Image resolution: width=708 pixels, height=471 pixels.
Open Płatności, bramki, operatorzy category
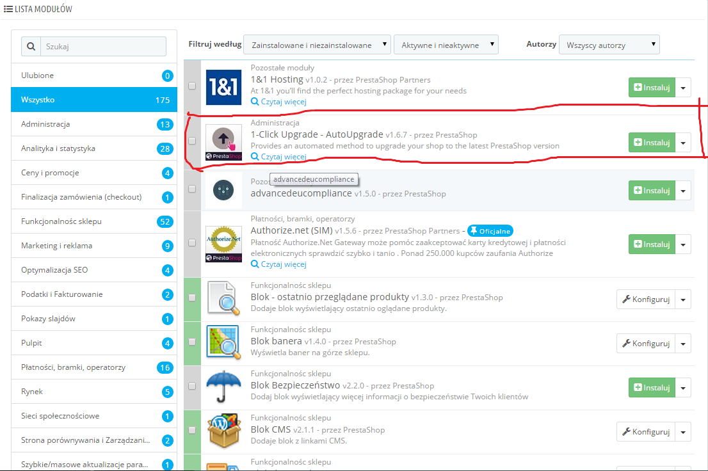94,367
